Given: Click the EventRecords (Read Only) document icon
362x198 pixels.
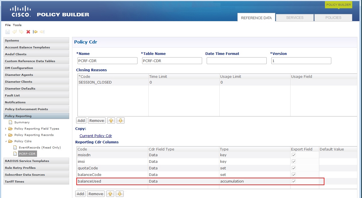Looking at the screenshot, I should click(x=16, y=148).
